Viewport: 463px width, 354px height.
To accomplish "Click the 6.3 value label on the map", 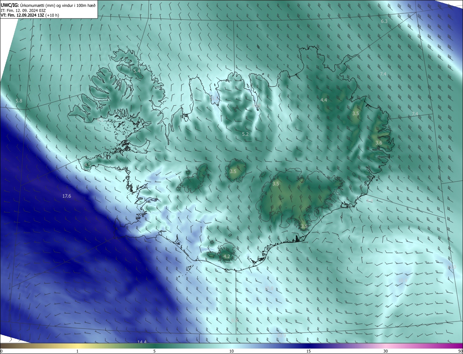I will pos(384,21).
